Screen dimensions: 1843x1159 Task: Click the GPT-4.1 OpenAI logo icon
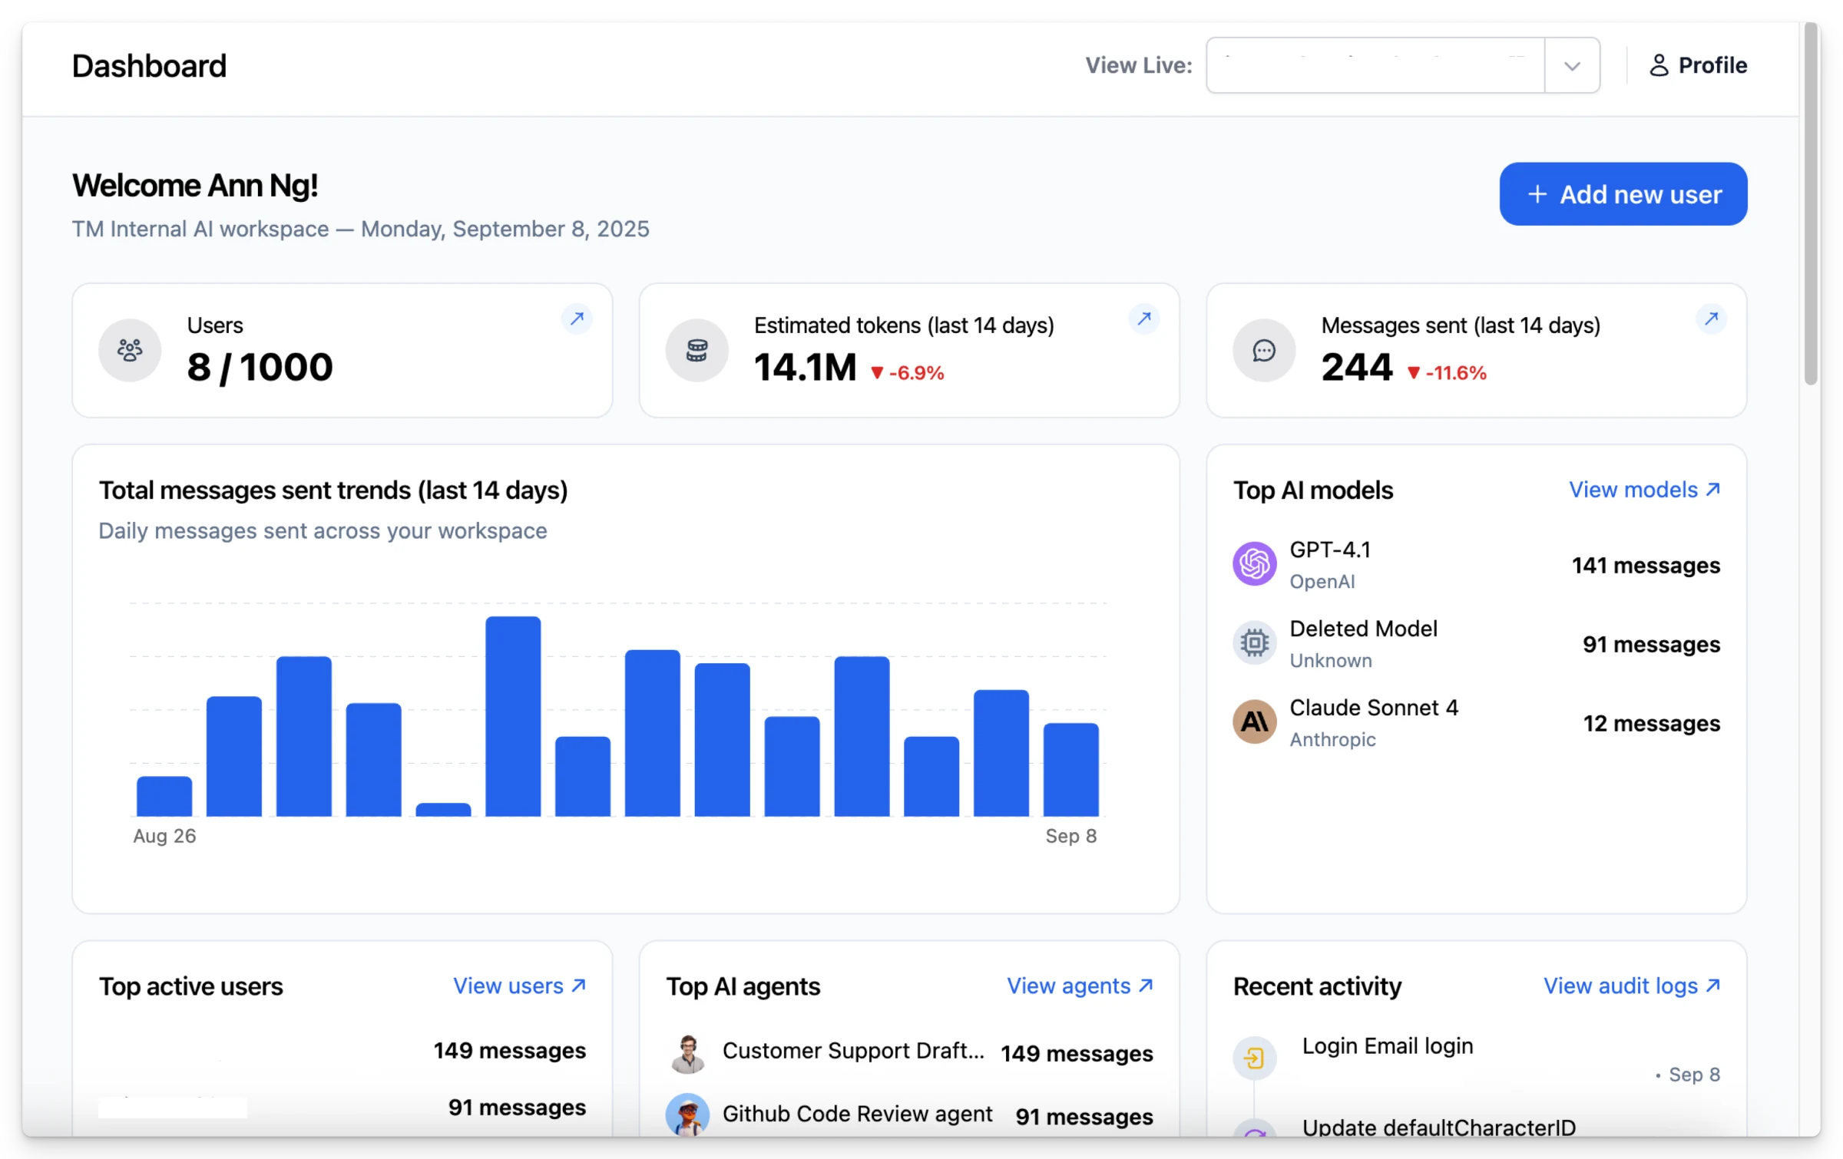point(1255,564)
